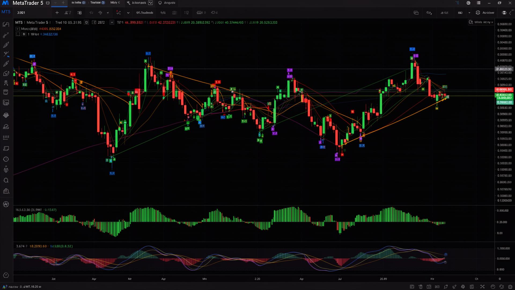This screenshot has width=515, height=290.
Task: Click the plus icon in the toolbar
Action: click(x=57, y=13)
